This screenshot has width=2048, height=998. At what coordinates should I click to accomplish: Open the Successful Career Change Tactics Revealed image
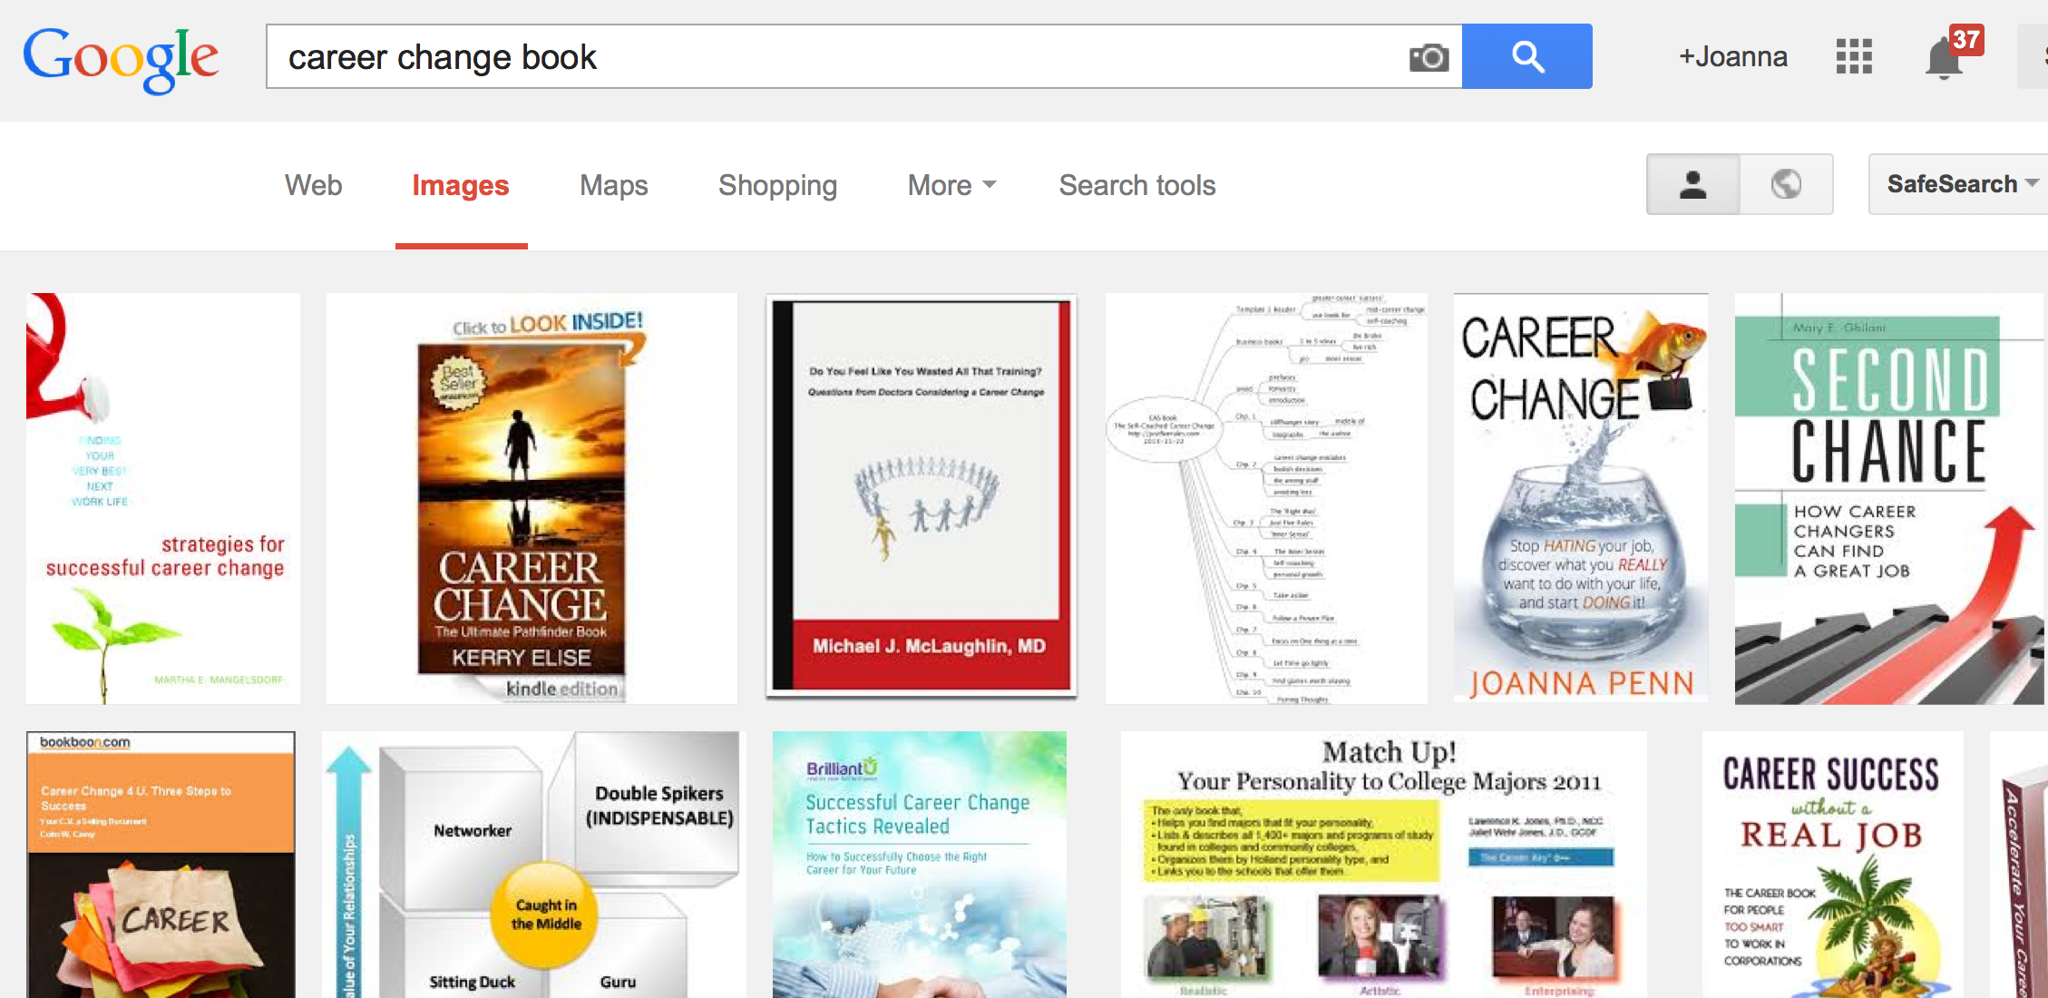[x=920, y=865]
